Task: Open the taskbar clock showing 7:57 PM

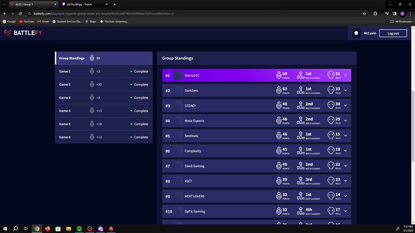Action: (x=408, y=229)
